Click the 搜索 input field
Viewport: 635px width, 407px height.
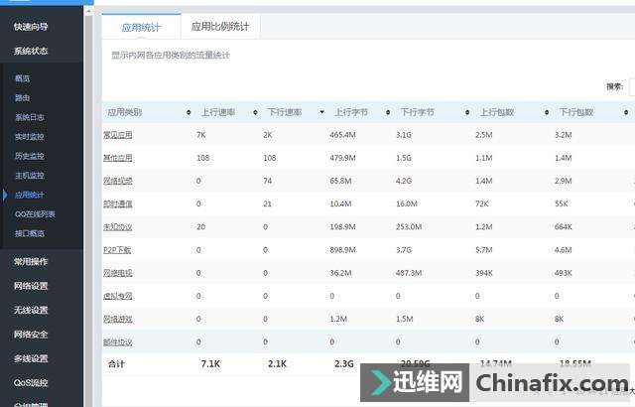click(x=631, y=86)
